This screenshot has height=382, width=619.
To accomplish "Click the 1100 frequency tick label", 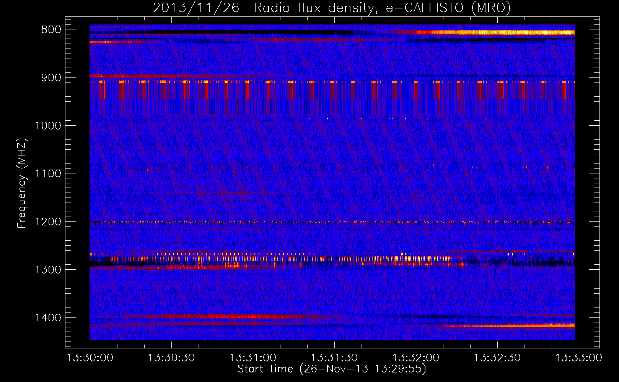I will point(48,174).
